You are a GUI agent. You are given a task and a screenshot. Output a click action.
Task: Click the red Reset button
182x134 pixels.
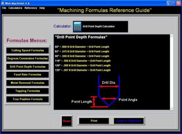67,121
